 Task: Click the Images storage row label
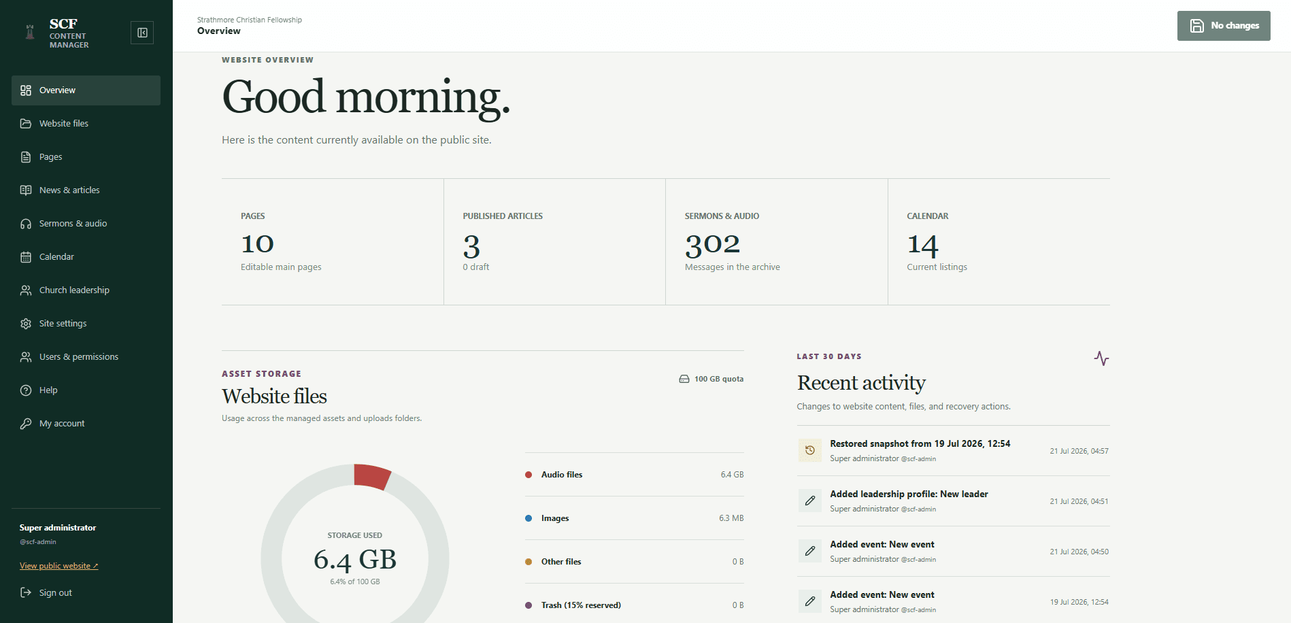coord(555,518)
